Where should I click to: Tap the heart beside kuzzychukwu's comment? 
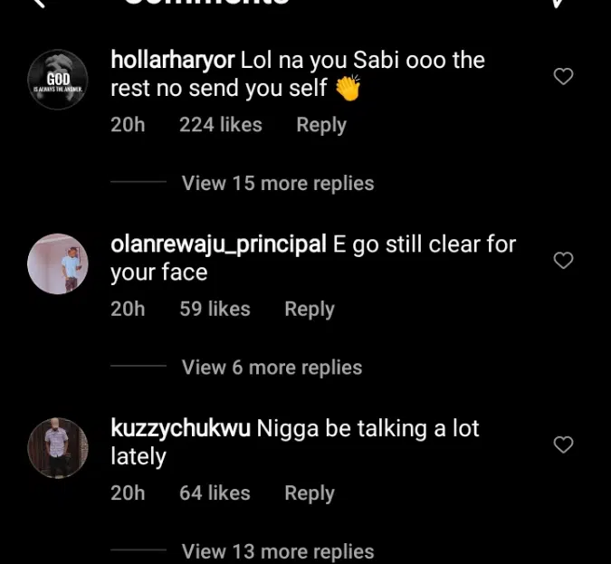coord(563,445)
